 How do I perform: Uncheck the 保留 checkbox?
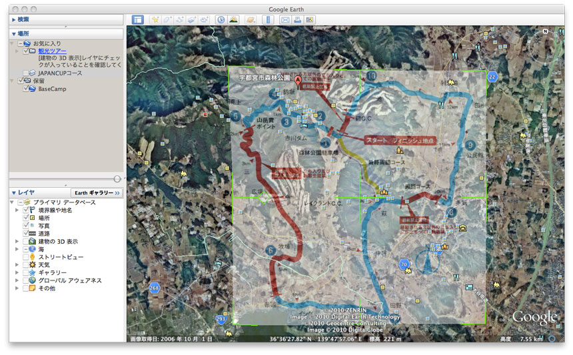pos(21,81)
